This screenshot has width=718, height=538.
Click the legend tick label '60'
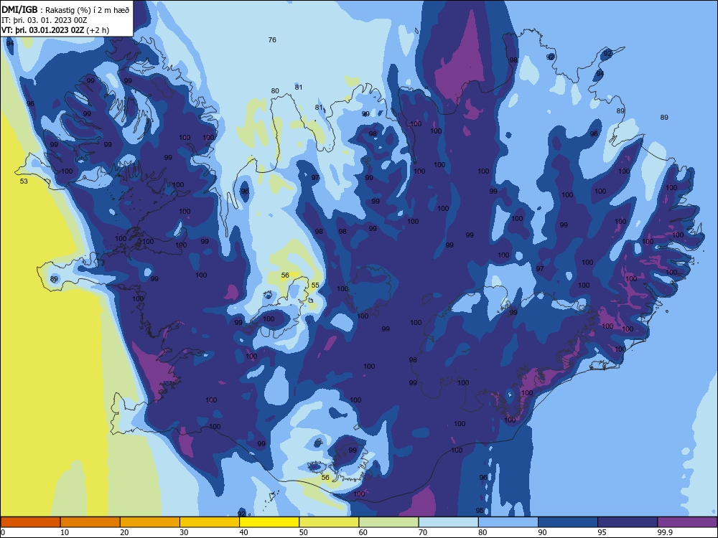coord(363,532)
